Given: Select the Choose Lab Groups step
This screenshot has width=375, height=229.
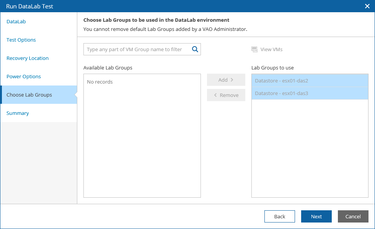Looking at the screenshot, I should tap(29, 95).
